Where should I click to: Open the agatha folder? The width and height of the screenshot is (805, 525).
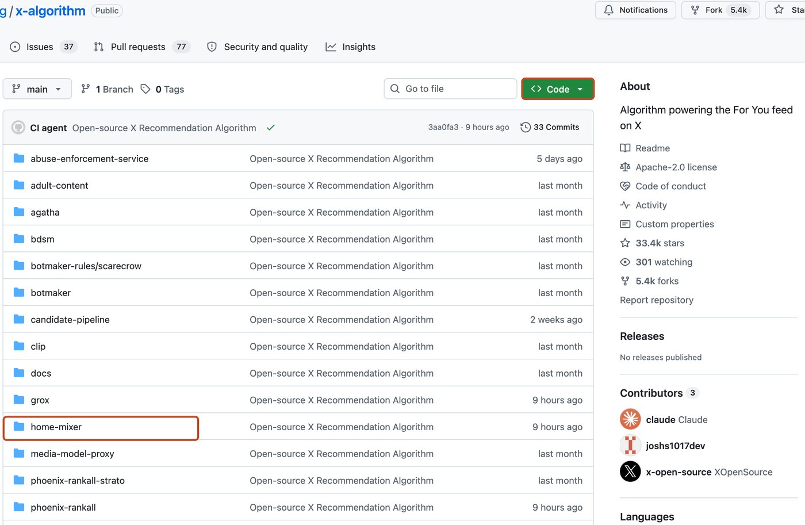45,212
